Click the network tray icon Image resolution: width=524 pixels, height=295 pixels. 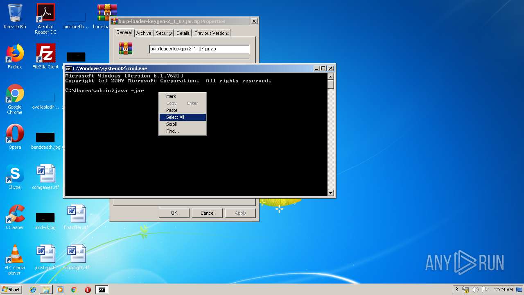click(465, 290)
